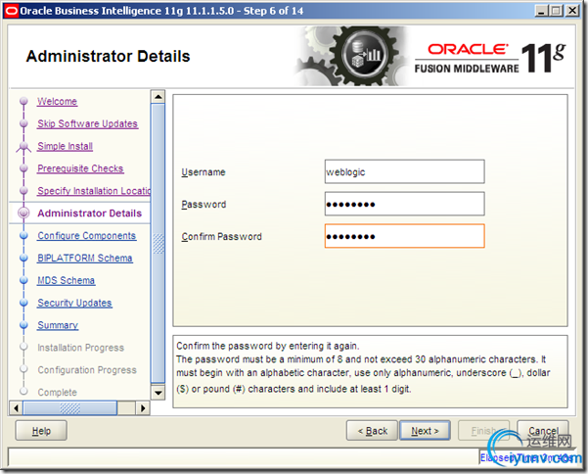Click the step list scroll-down arrow
Screen dimensions: 588x474
158,393
